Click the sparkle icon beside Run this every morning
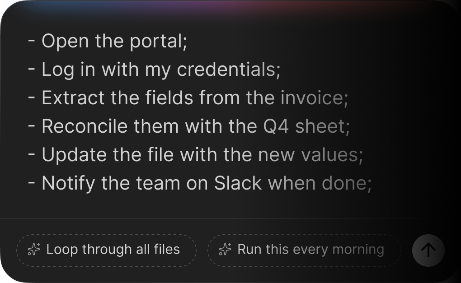 tap(225, 250)
